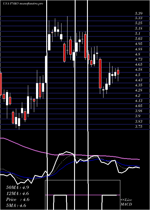Click the 4.43 price axis label
Screen dimensions: 150x210
point(139,80)
